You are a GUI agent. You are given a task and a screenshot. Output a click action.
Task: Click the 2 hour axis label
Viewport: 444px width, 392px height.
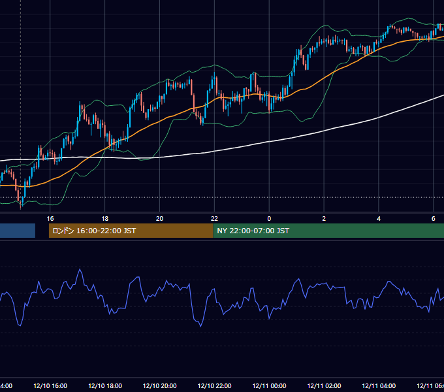324,218
